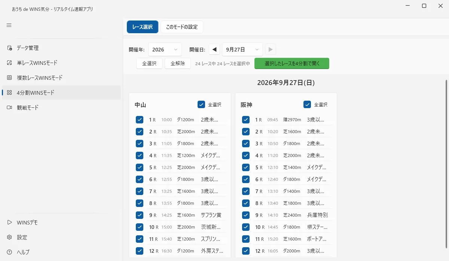Go to the next race day arrow
Image resolution: width=449 pixels, height=261 pixels.
tap(271, 50)
